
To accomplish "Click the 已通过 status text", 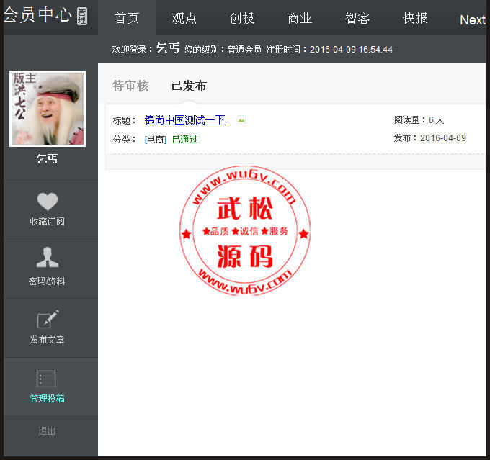I will point(185,139).
